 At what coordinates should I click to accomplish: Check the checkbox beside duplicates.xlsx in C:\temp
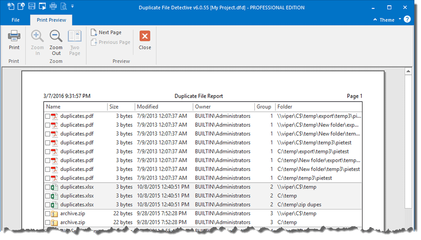tap(48, 196)
